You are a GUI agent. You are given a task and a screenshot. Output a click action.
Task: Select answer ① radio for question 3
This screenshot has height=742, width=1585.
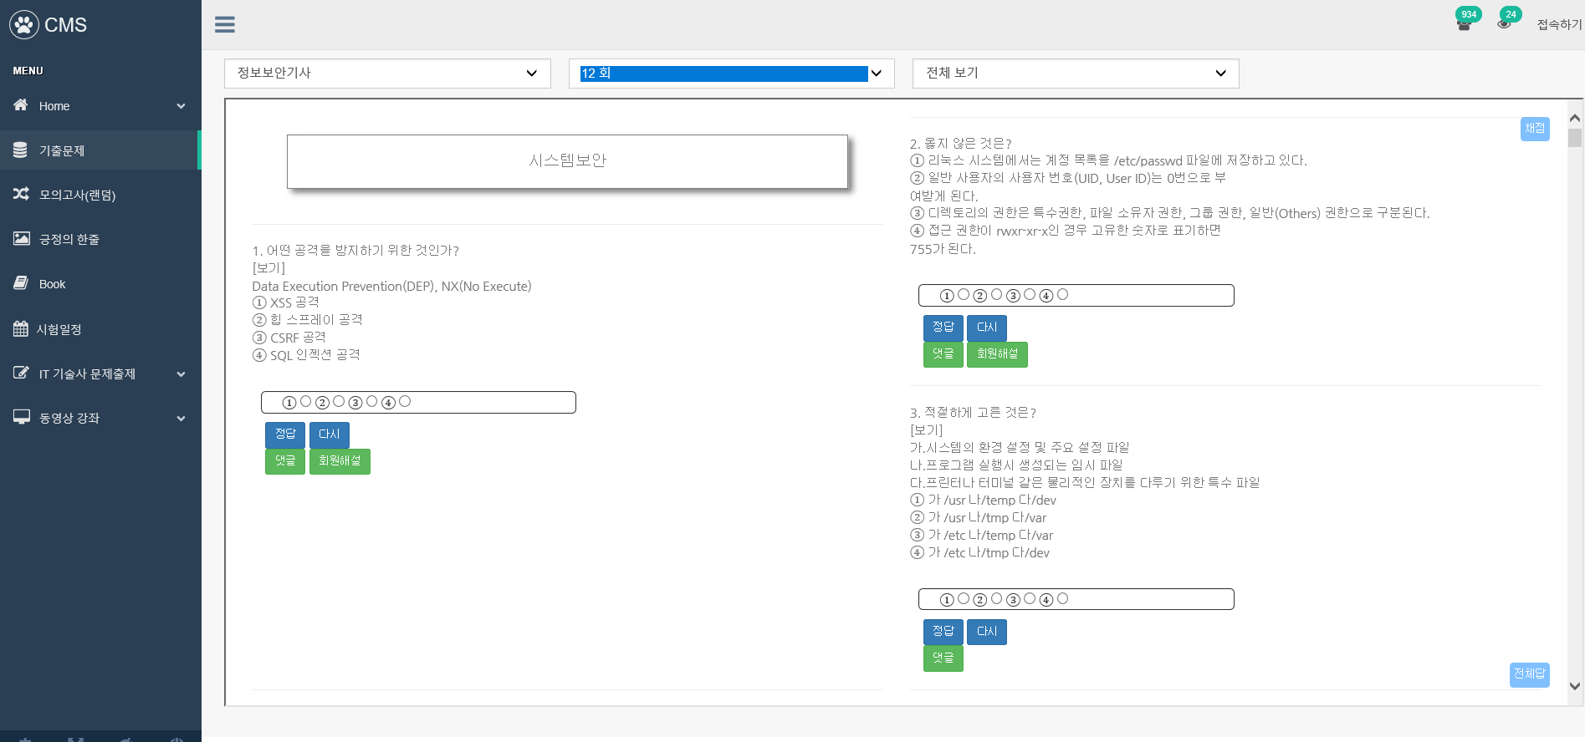coord(964,599)
